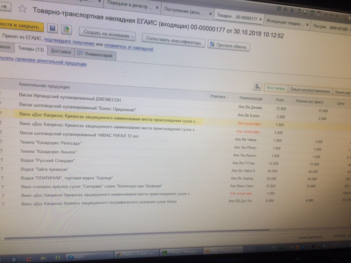This screenshot has width=351, height=263.
Task: Open 'Поступл... 0000-001887' window tab
Action: point(330,28)
